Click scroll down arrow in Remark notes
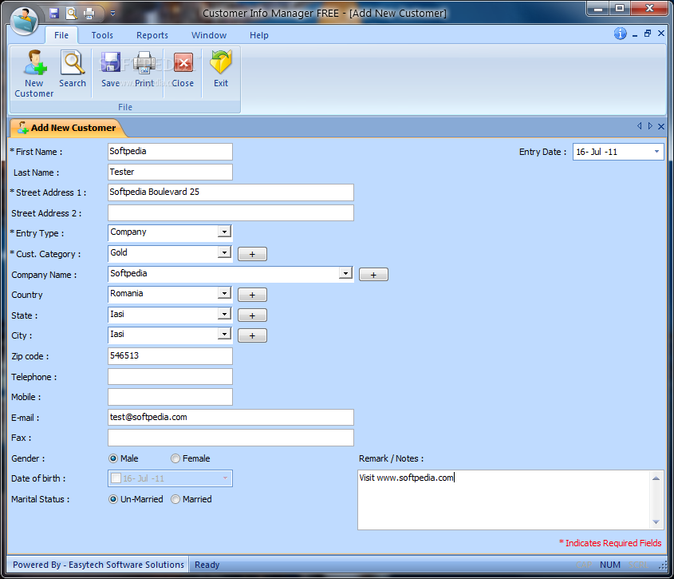Image resolution: width=674 pixels, height=579 pixels. coord(656,521)
